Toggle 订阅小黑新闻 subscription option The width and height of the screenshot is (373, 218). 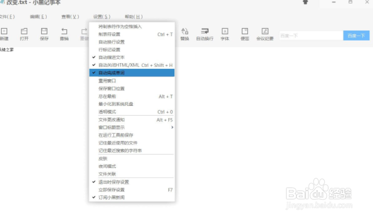(132, 197)
